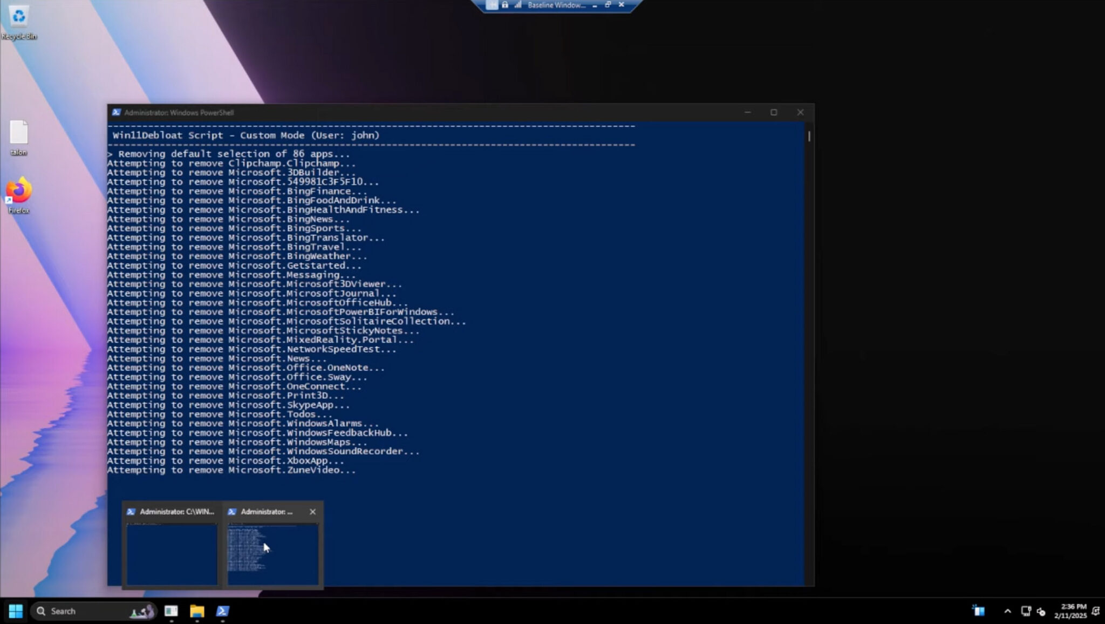Image resolution: width=1105 pixels, height=624 pixels.
Task: Mute or unmute system volume in the tray
Action: tap(1042, 611)
